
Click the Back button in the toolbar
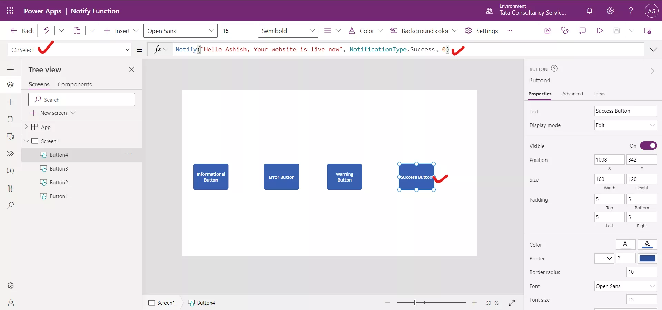(21, 31)
